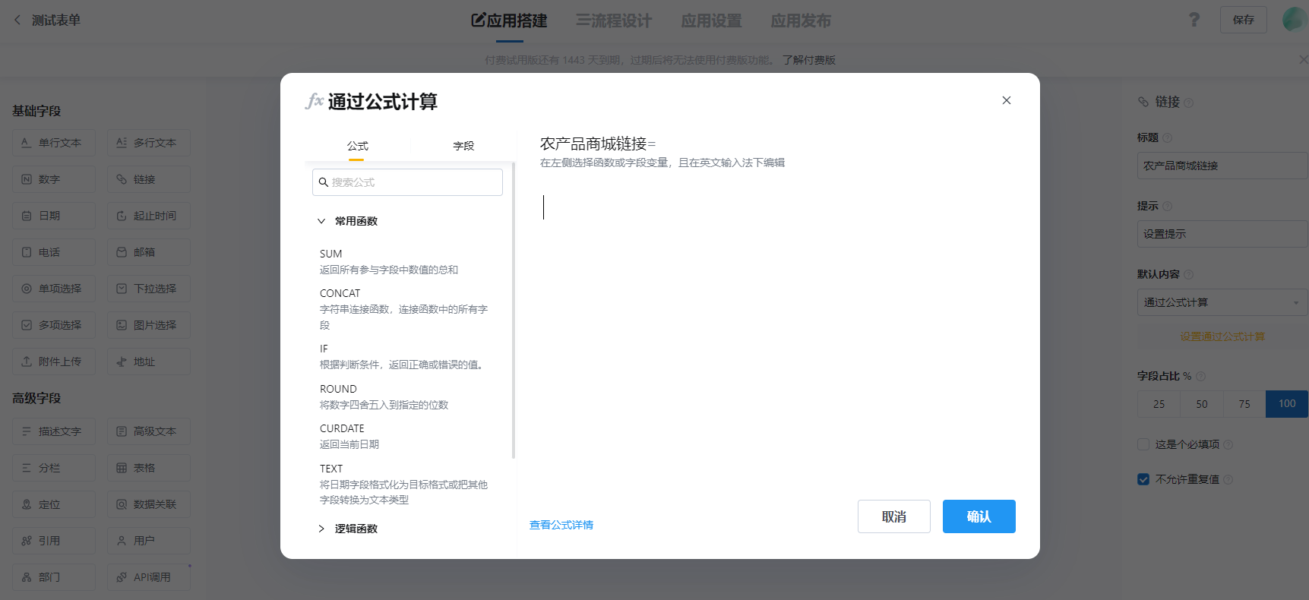Add a start-end time field (起止时间)
The image size is (1309, 600).
point(149,216)
